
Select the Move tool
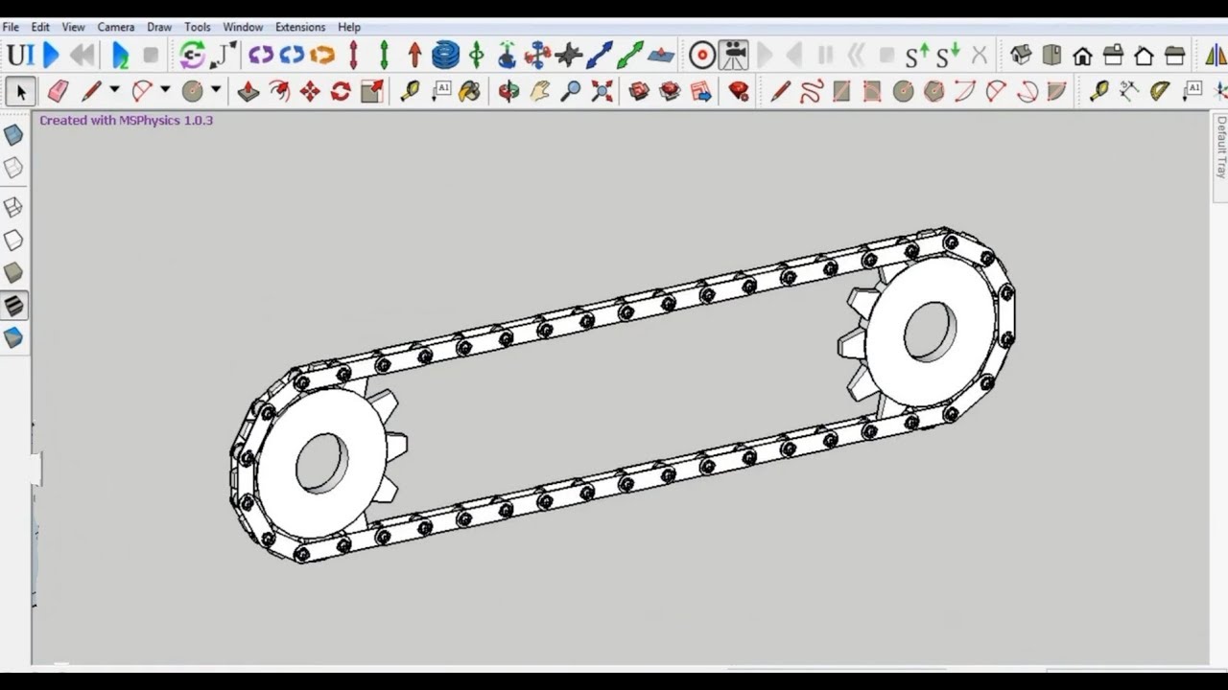[310, 92]
